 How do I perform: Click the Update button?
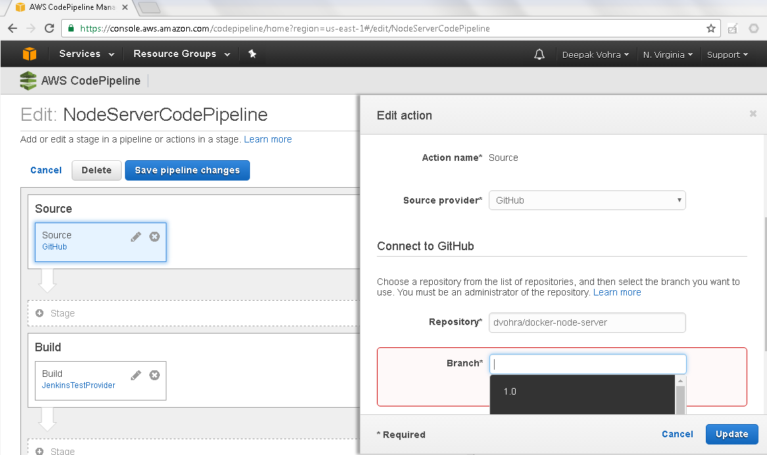click(x=731, y=434)
